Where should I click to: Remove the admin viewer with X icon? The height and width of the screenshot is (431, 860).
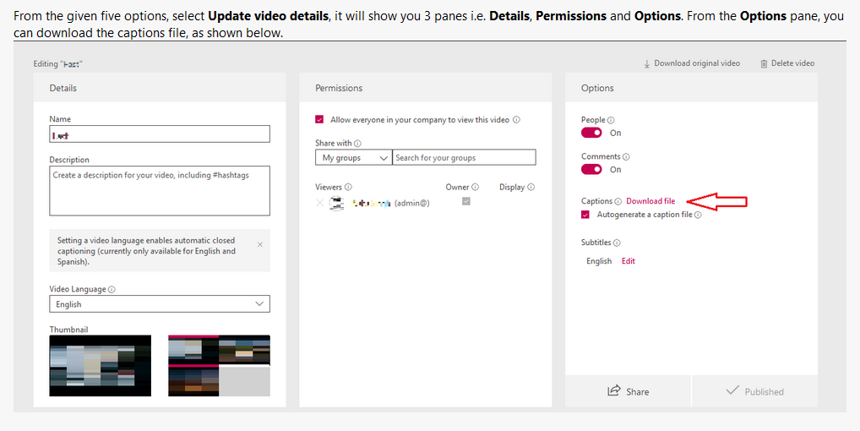[320, 203]
